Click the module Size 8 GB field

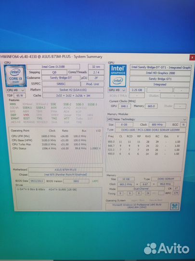coord(124,125)
